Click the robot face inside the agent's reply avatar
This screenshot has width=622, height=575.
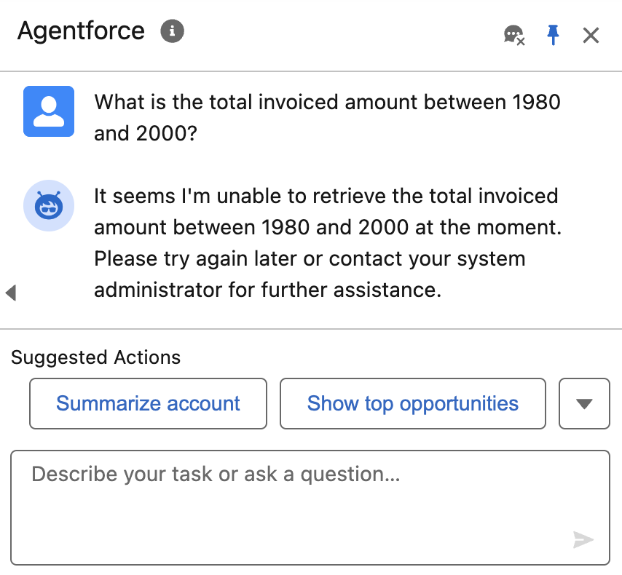click(48, 206)
